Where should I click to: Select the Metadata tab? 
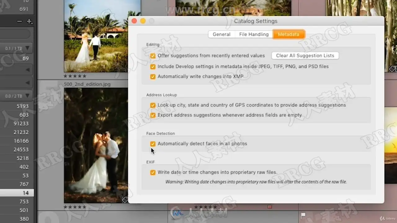point(288,34)
